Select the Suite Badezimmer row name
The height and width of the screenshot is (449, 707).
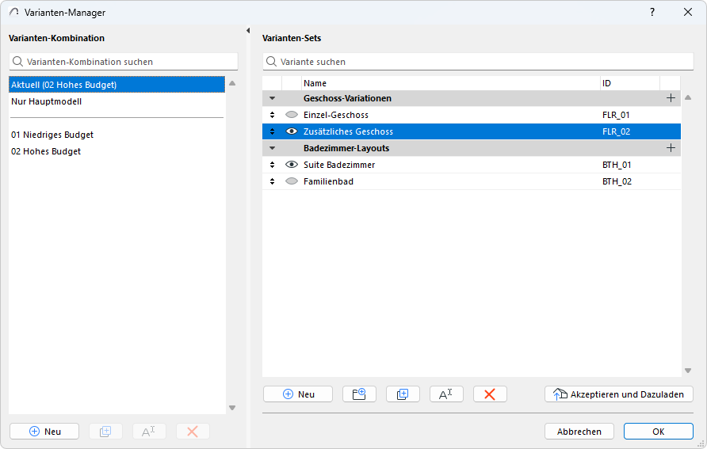click(339, 165)
